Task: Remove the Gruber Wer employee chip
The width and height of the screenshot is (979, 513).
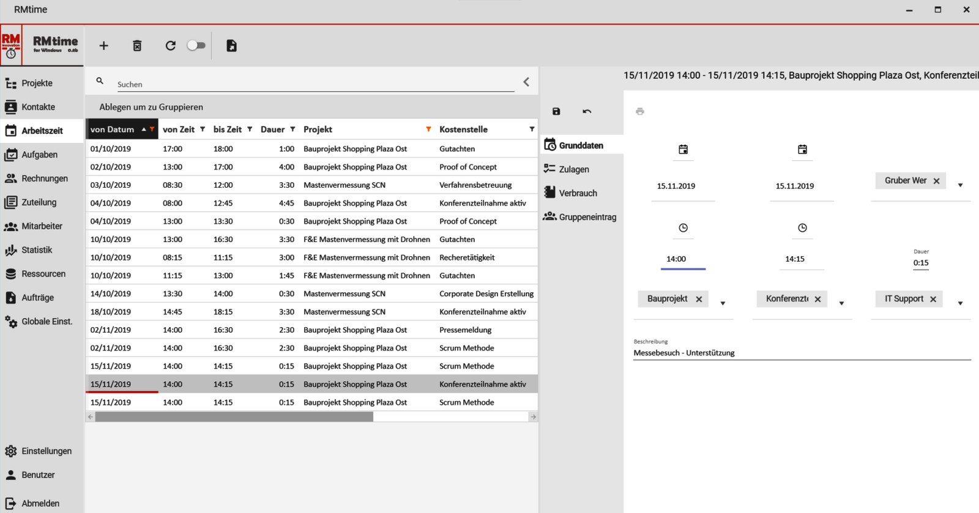Action: click(936, 181)
